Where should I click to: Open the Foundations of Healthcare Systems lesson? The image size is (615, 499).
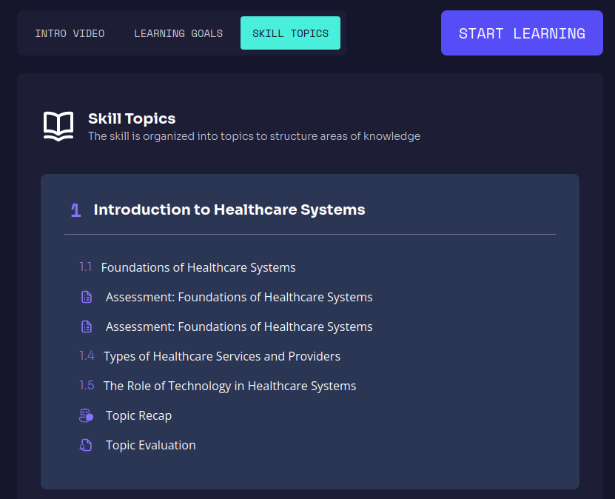point(198,268)
